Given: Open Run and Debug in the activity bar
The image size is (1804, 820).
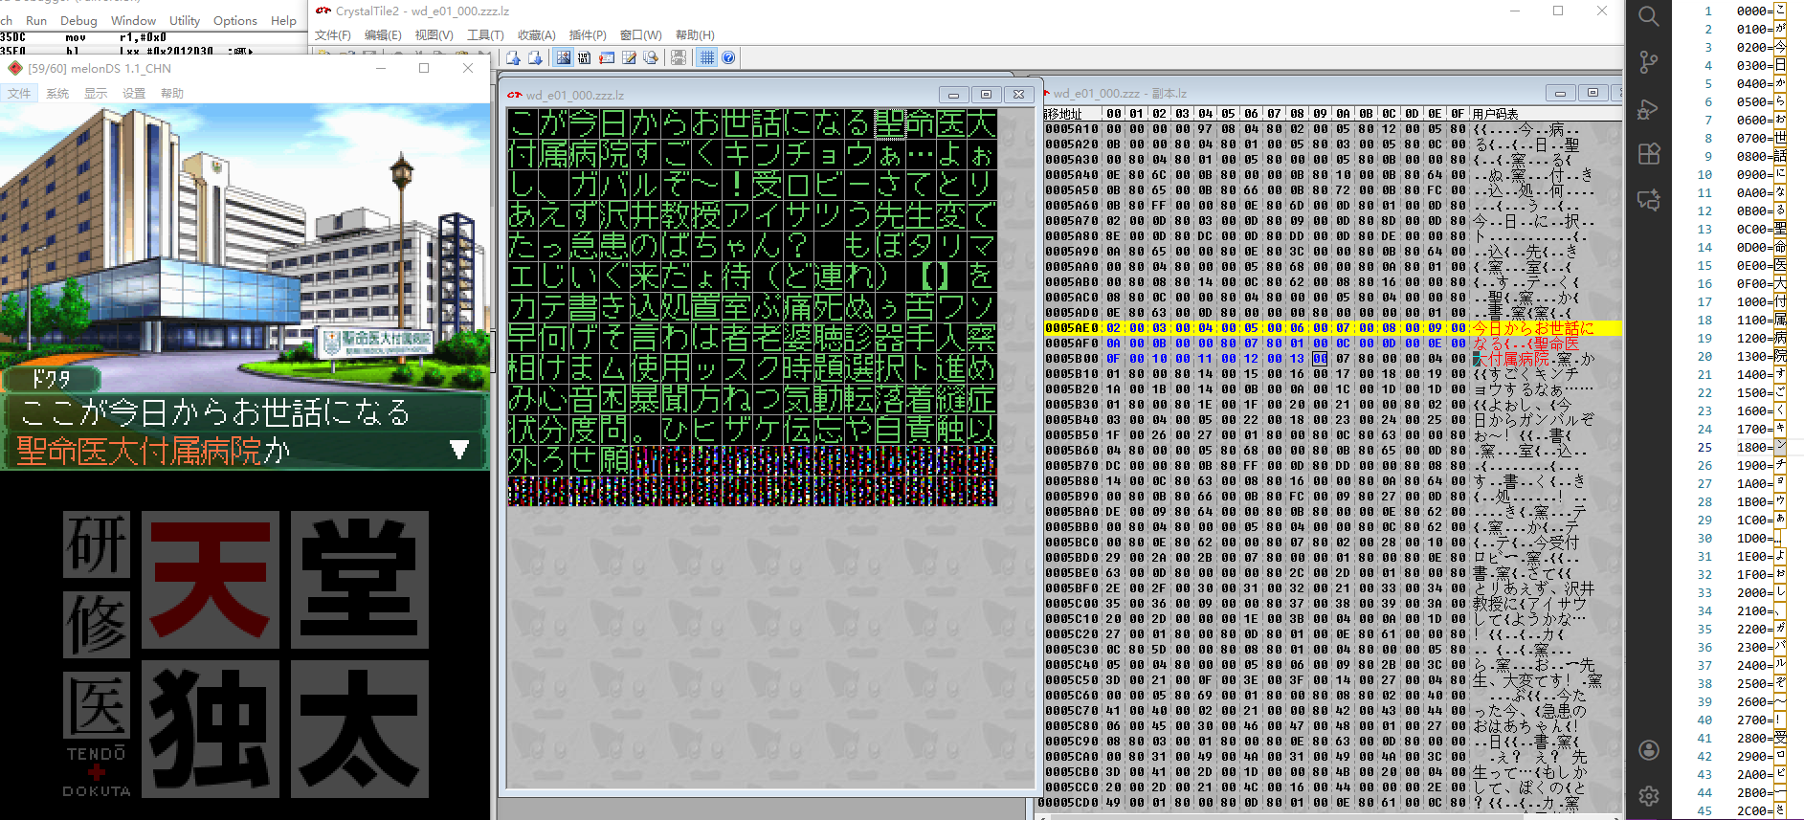Looking at the screenshot, I should [1648, 108].
